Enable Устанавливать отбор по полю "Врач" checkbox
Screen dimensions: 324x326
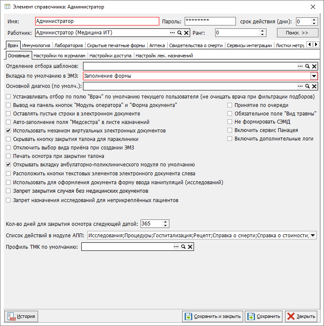(8, 97)
